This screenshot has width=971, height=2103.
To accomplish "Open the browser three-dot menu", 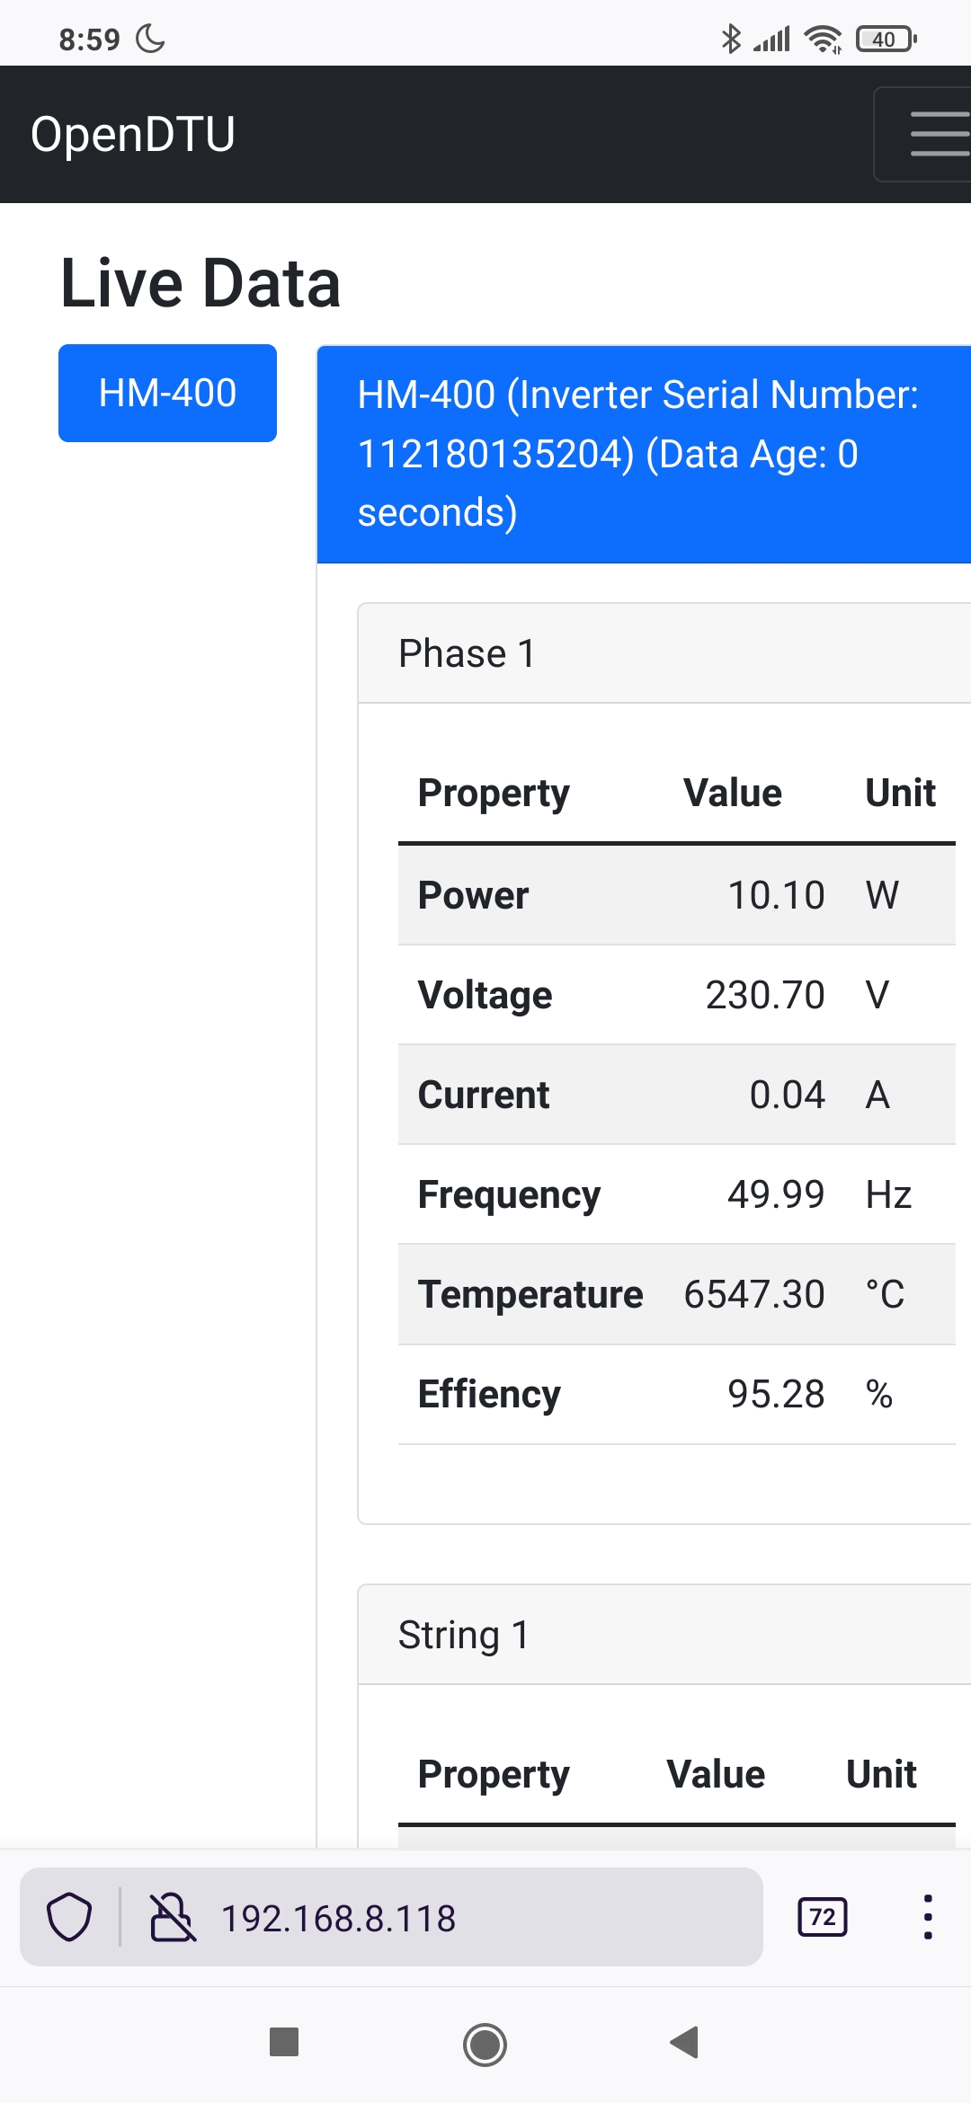I will pos(928,1917).
